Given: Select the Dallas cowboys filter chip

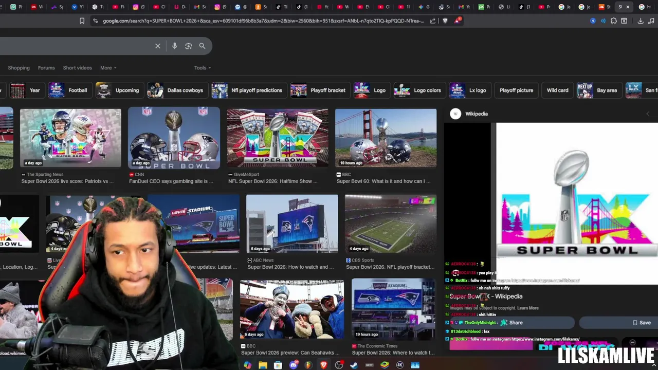Looking at the screenshot, I should point(177,90).
